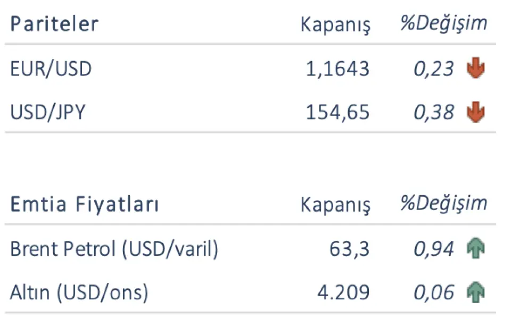Click Kapanış column header in Pariteler table

[335, 25]
